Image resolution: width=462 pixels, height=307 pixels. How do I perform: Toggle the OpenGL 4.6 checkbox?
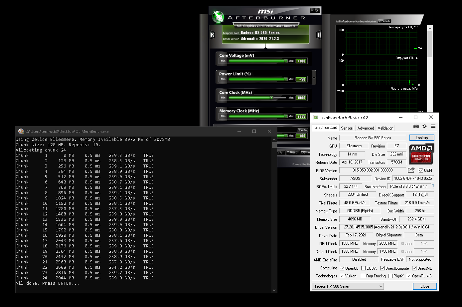point(409,276)
